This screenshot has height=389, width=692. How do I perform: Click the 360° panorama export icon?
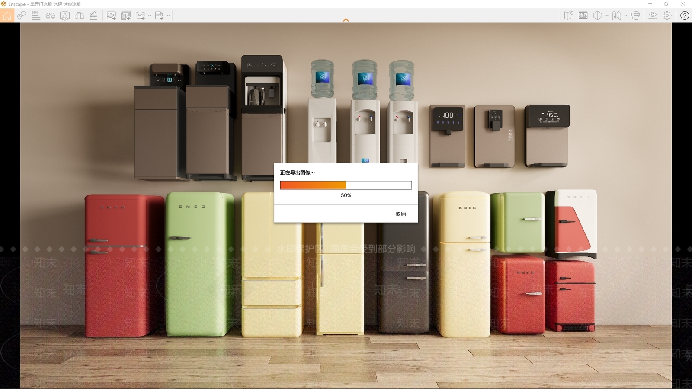141,16
